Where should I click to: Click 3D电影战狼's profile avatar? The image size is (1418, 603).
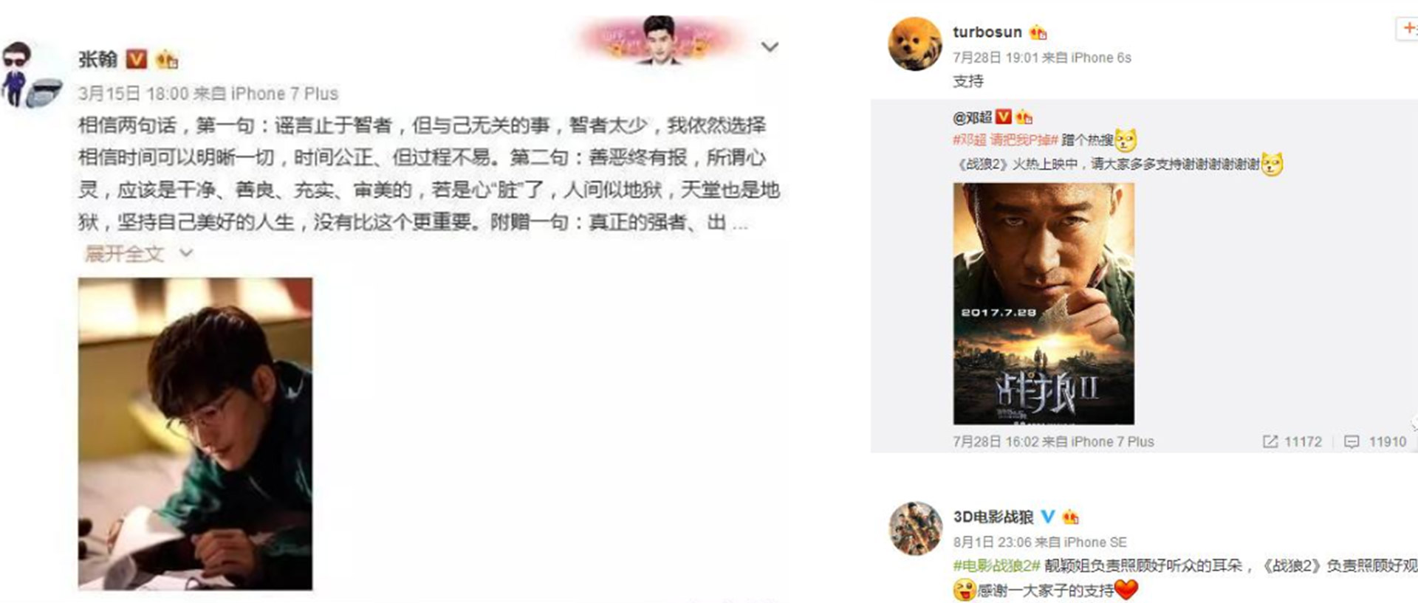click(x=916, y=528)
